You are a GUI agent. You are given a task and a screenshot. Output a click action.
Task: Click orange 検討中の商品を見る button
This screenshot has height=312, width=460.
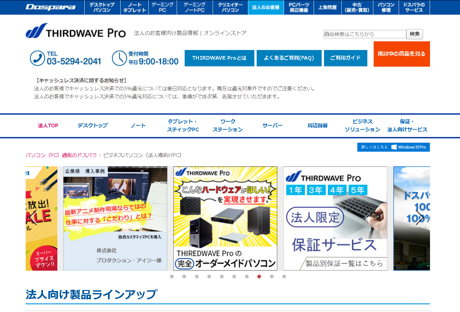402,54
